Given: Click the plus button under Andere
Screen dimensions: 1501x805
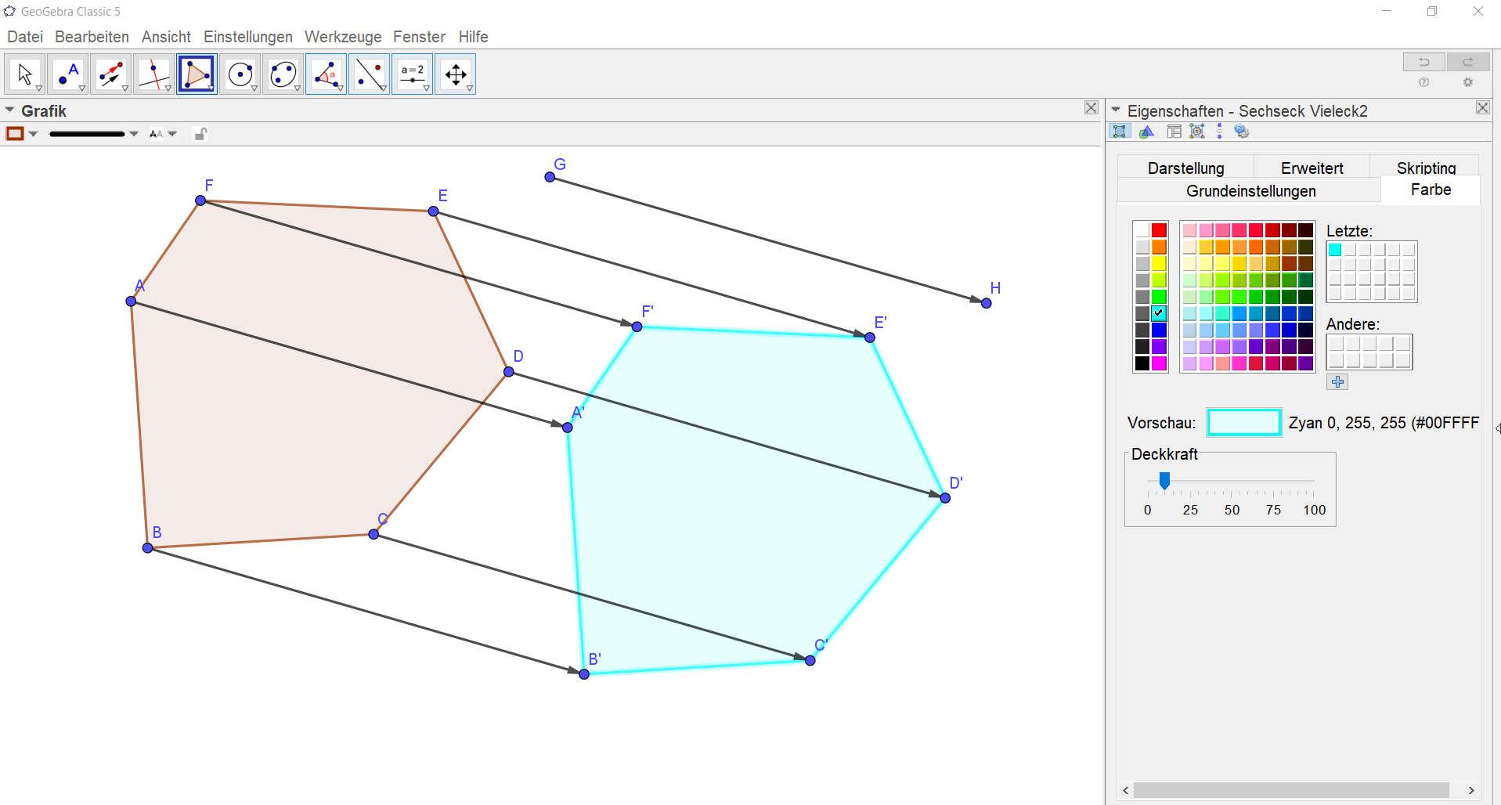Looking at the screenshot, I should click(x=1337, y=382).
